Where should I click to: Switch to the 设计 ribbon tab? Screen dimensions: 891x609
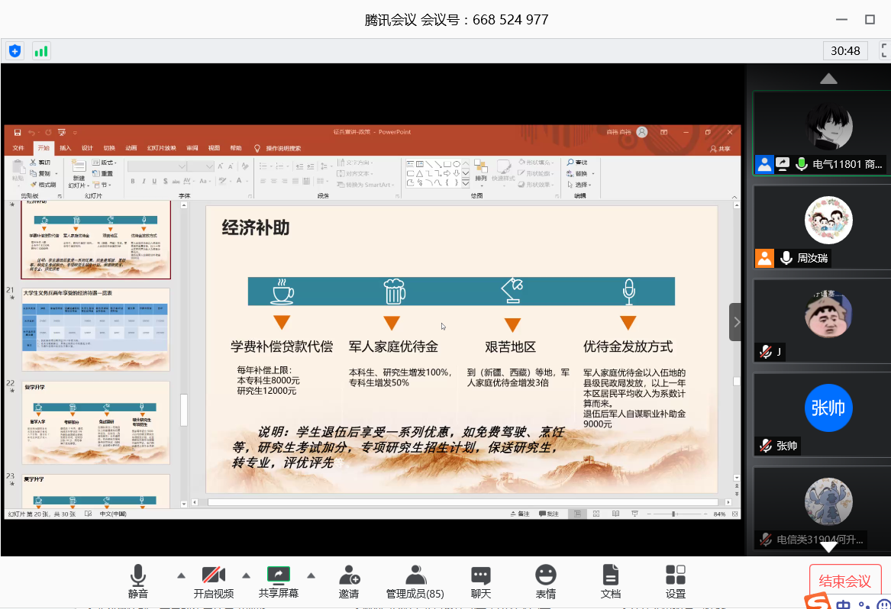[x=87, y=148]
